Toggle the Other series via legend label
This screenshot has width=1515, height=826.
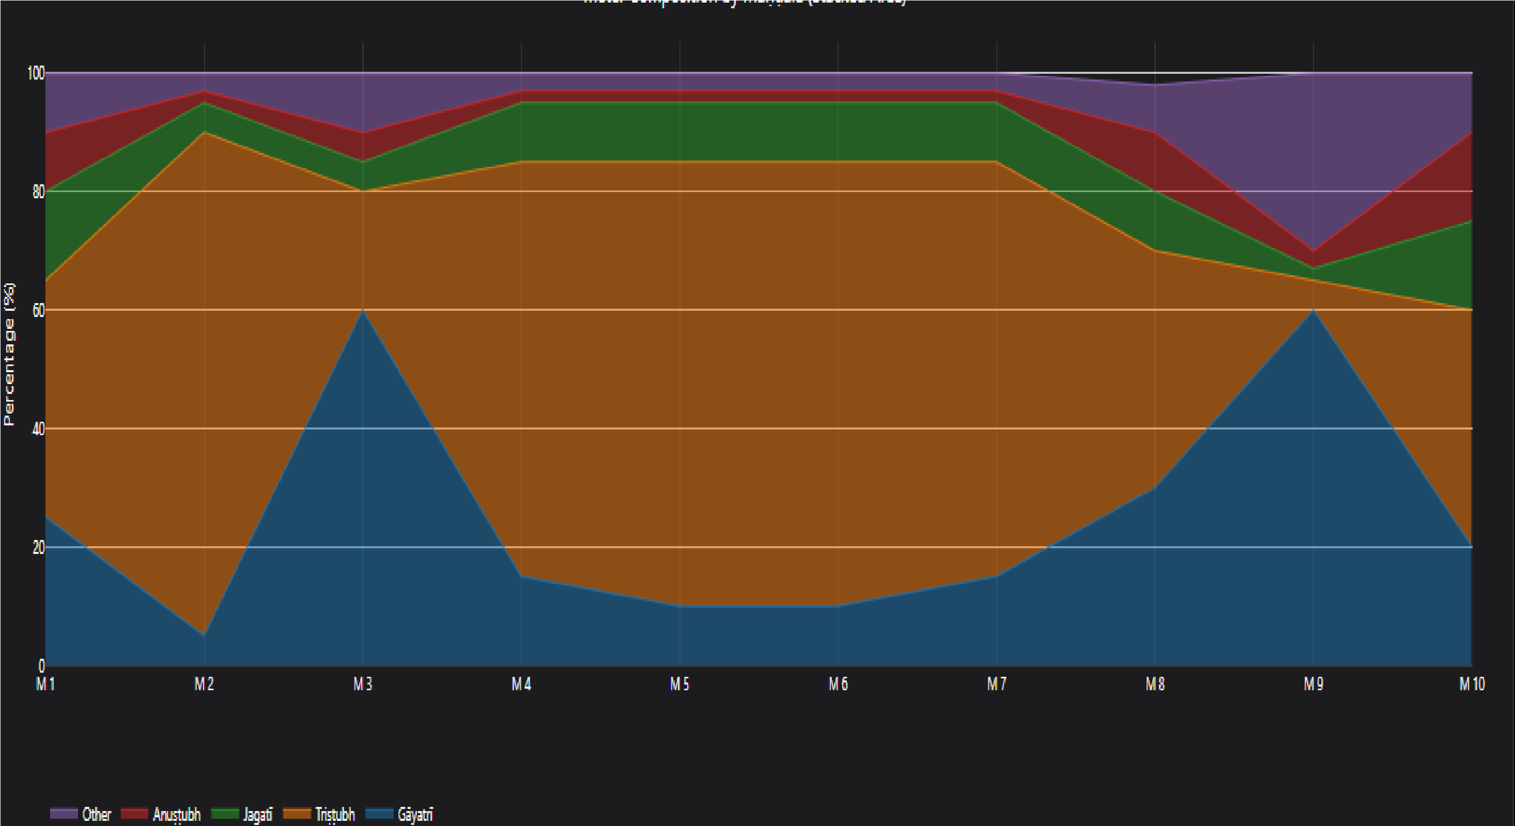[97, 814]
